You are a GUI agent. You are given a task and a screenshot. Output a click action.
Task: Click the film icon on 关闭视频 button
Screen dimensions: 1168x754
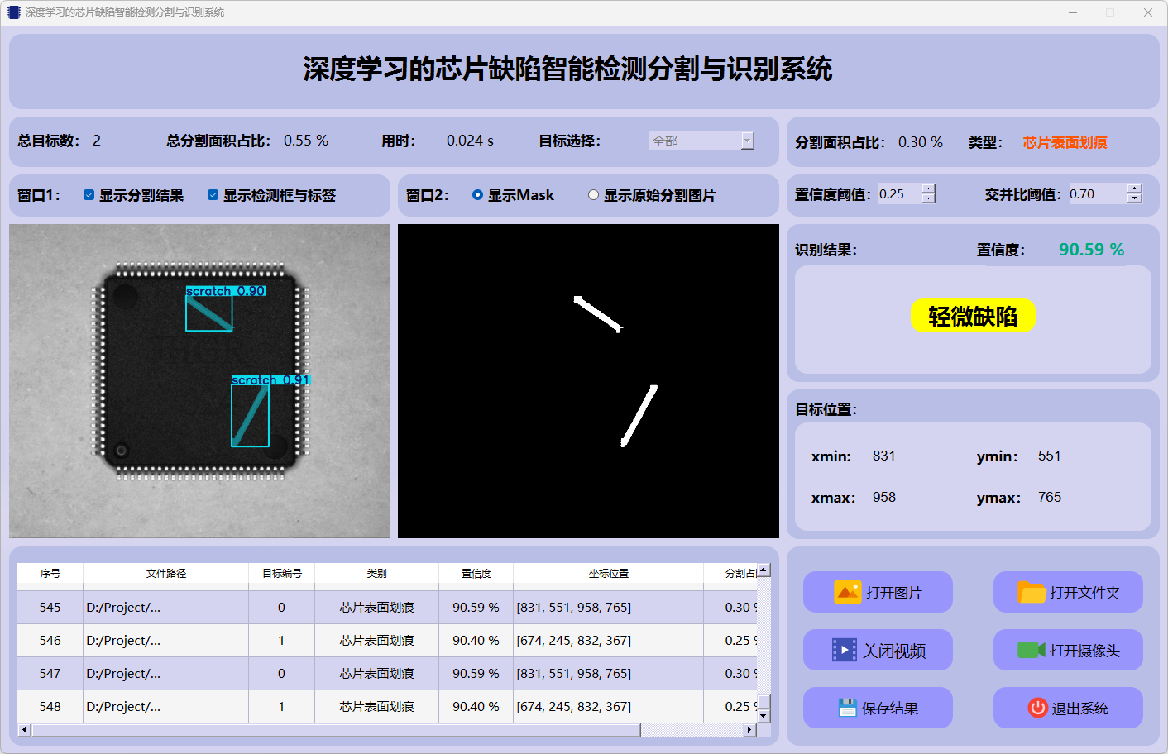[x=844, y=650]
